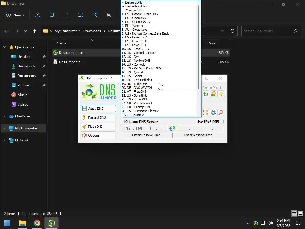
Task: Sort by the Name column header
Action: click(x=61, y=43)
